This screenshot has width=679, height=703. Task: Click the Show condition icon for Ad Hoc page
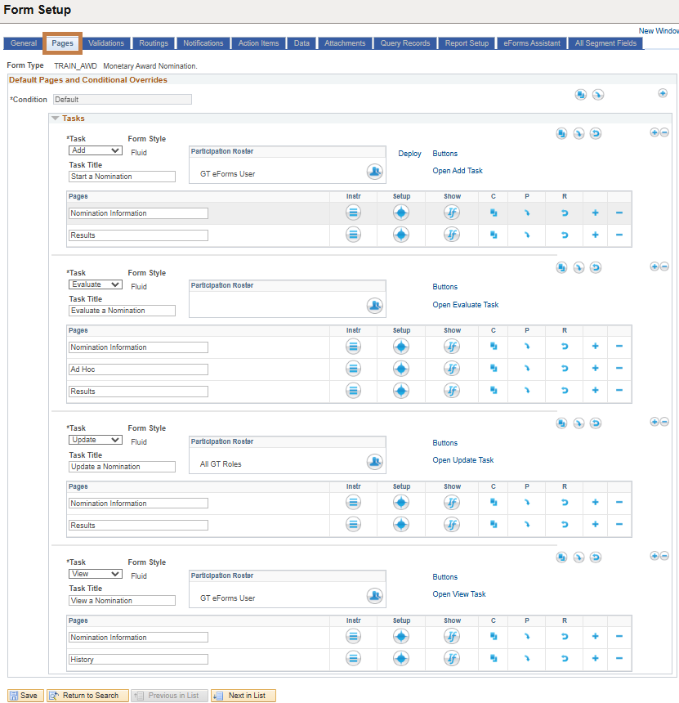tap(451, 369)
